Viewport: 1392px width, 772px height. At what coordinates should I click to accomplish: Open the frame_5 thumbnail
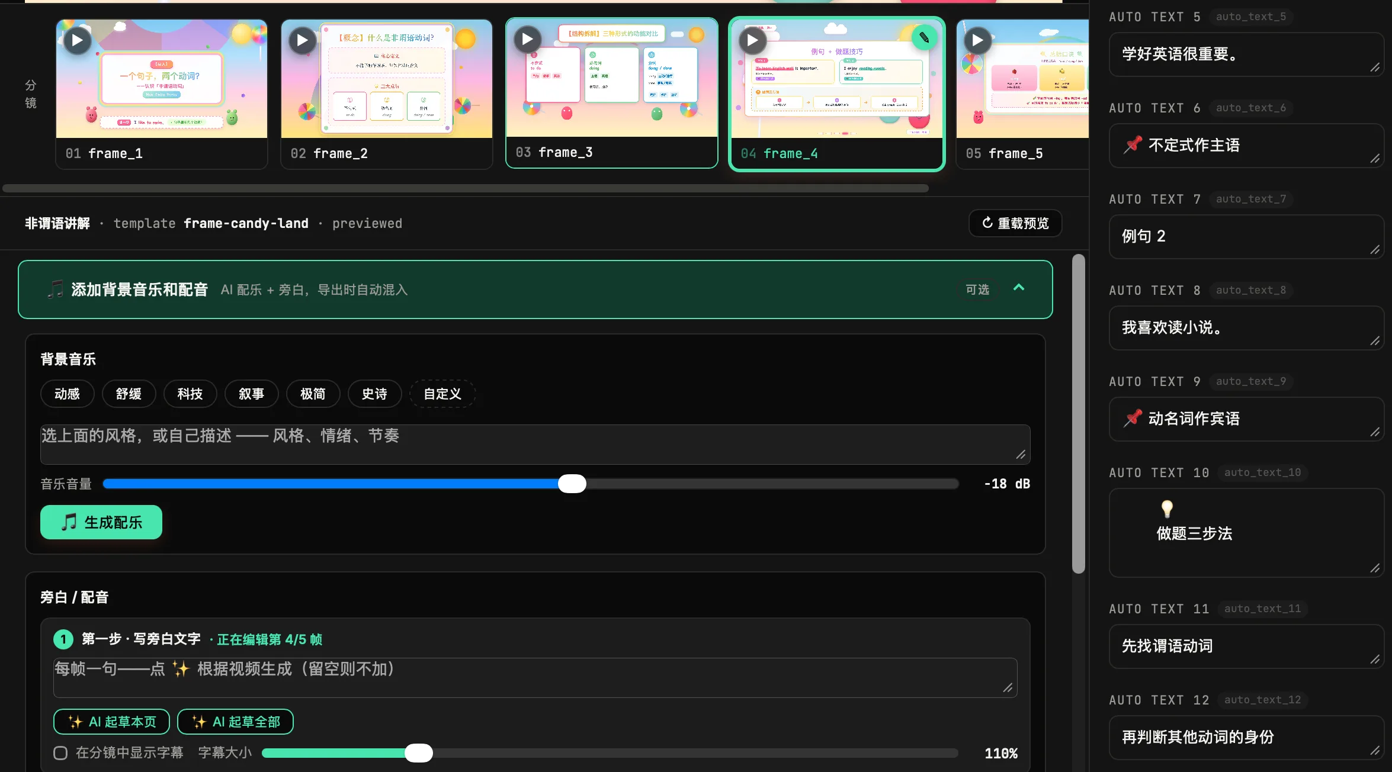pyautogui.click(x=1023, y=79)
